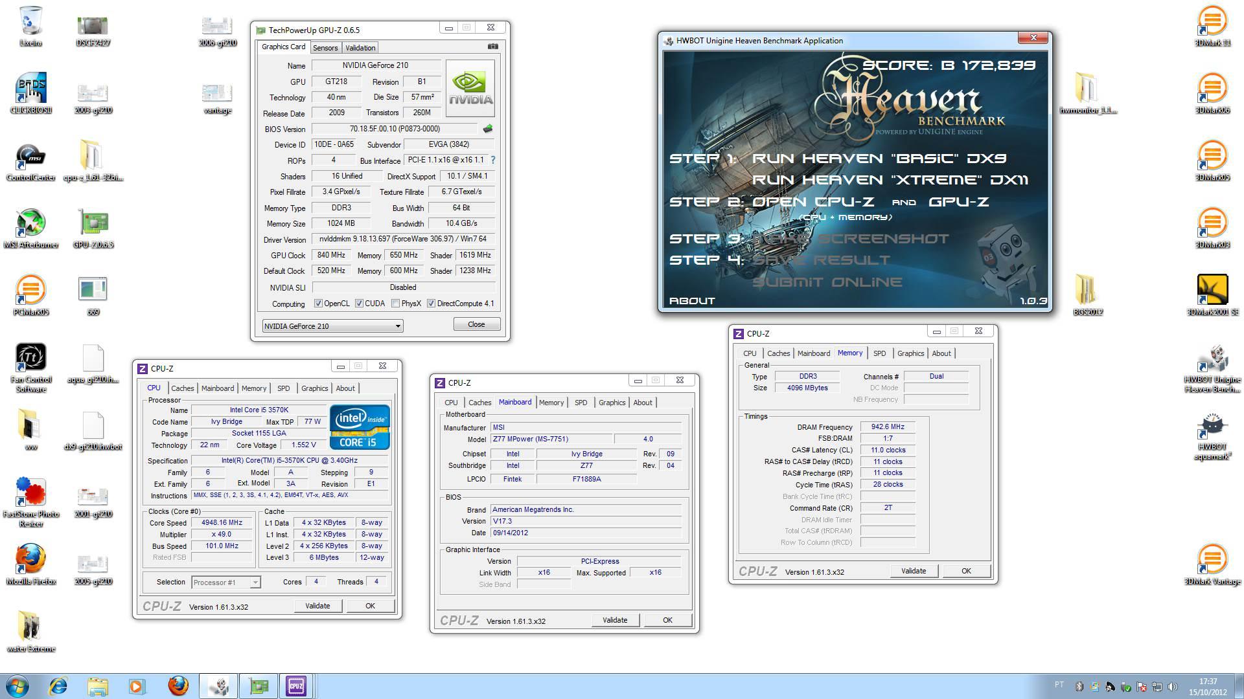
Task: Click the GPU-Z screenshot camera icon
Action: point(493,47)
